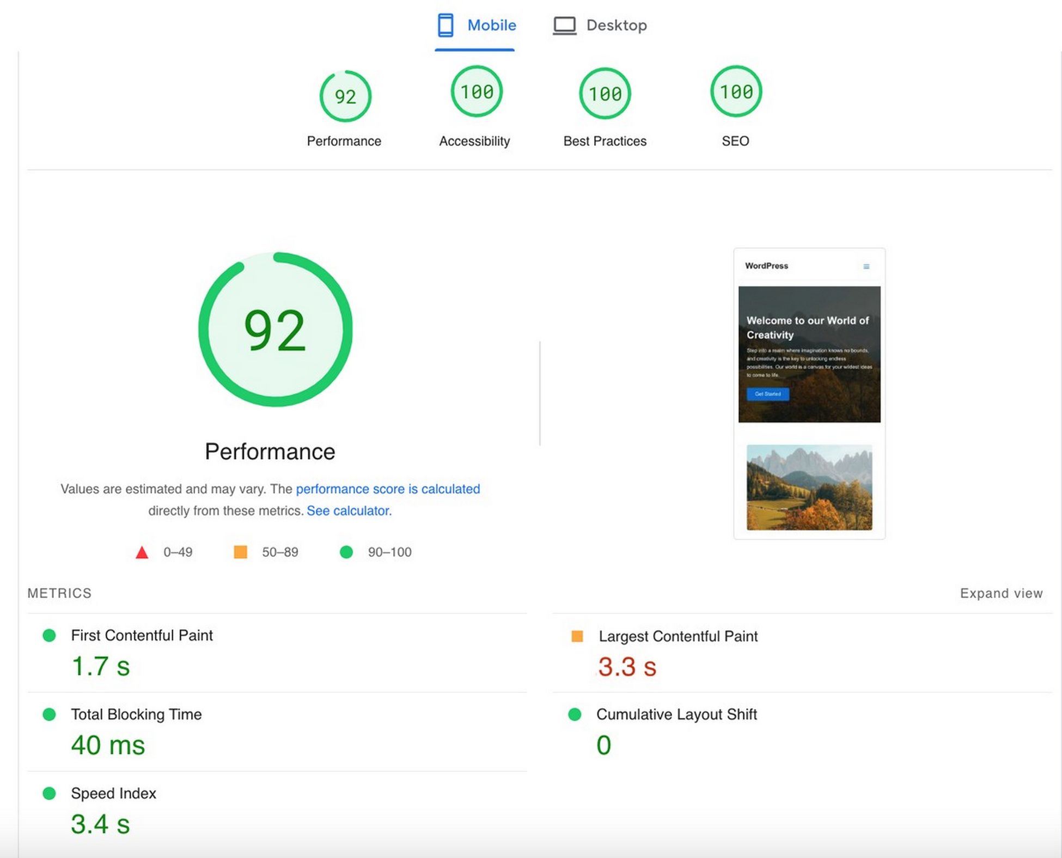Select the Performance 92 score gauge
The image size is (1062, 858).
[x=345, y=96]
